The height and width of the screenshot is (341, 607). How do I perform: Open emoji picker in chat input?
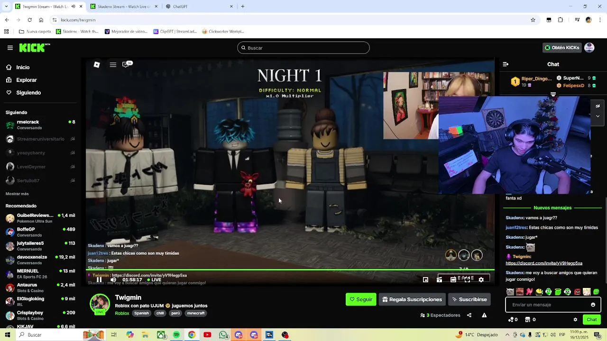point(593,305)
